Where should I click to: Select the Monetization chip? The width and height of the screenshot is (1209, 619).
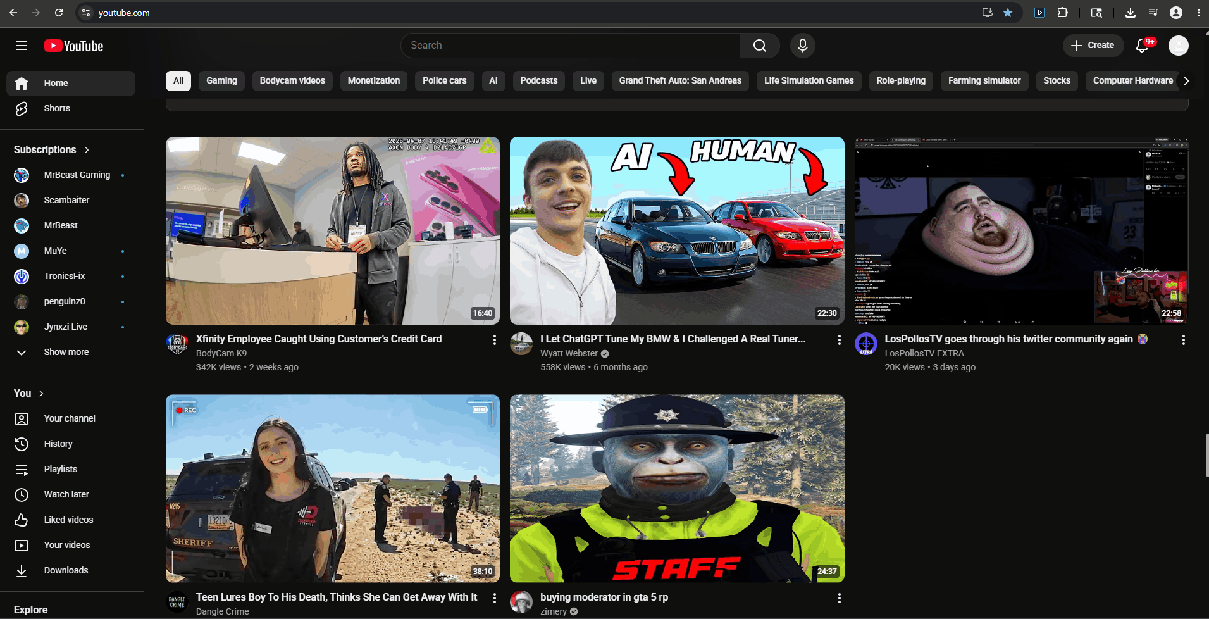point(374,81)
